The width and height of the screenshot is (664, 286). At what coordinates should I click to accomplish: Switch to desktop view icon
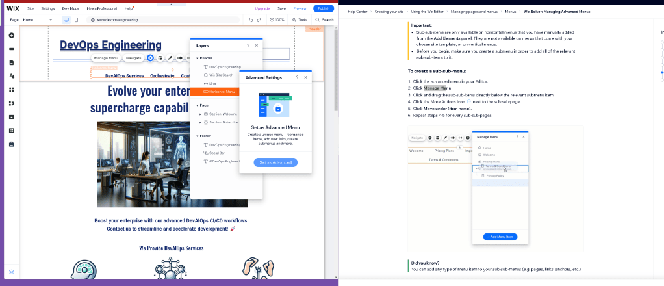click(66, 20)
